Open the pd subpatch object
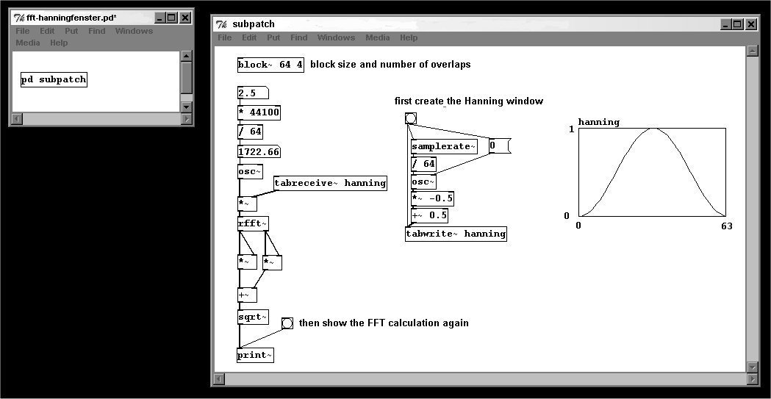 [54, 79]
